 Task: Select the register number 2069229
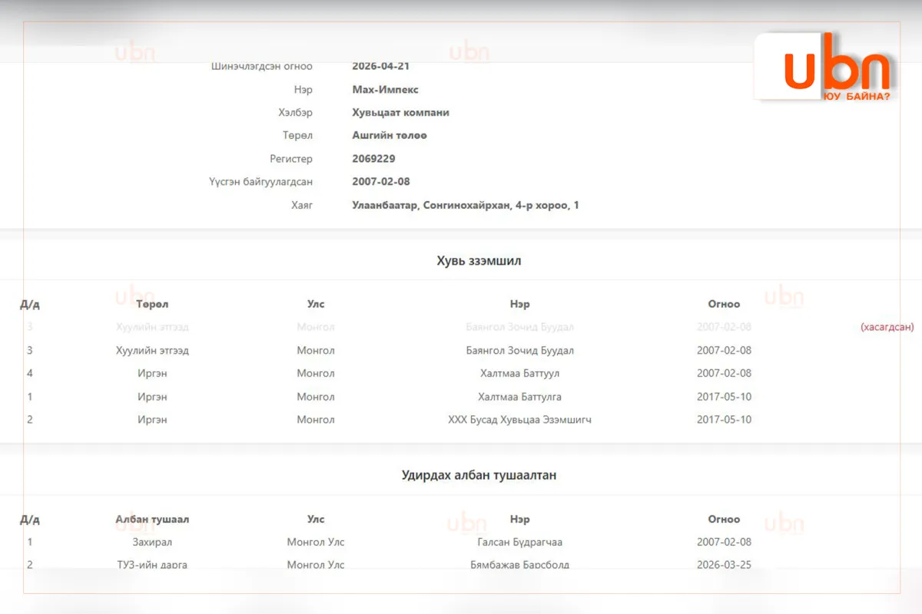click(x=373, y=159)
